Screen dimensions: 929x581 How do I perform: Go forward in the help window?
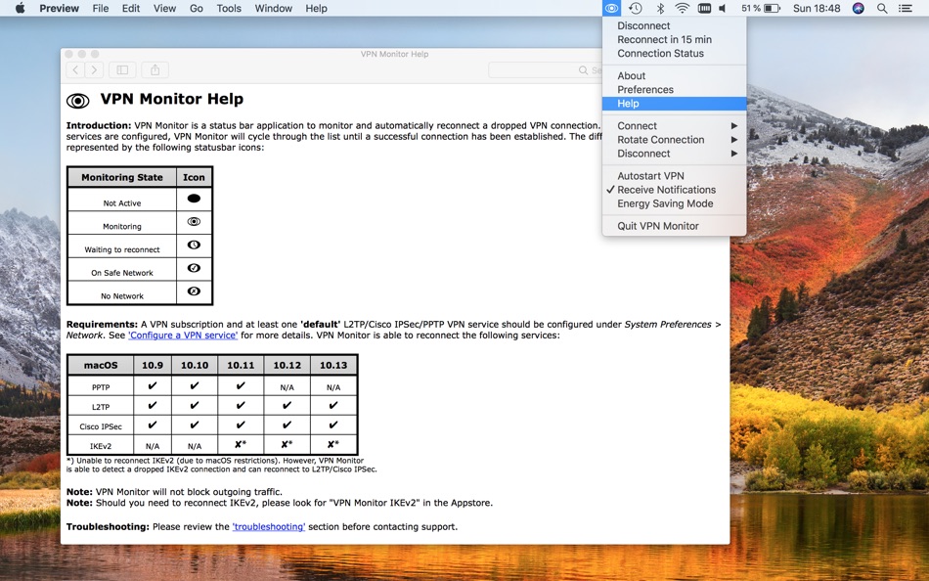pos(94,70)
